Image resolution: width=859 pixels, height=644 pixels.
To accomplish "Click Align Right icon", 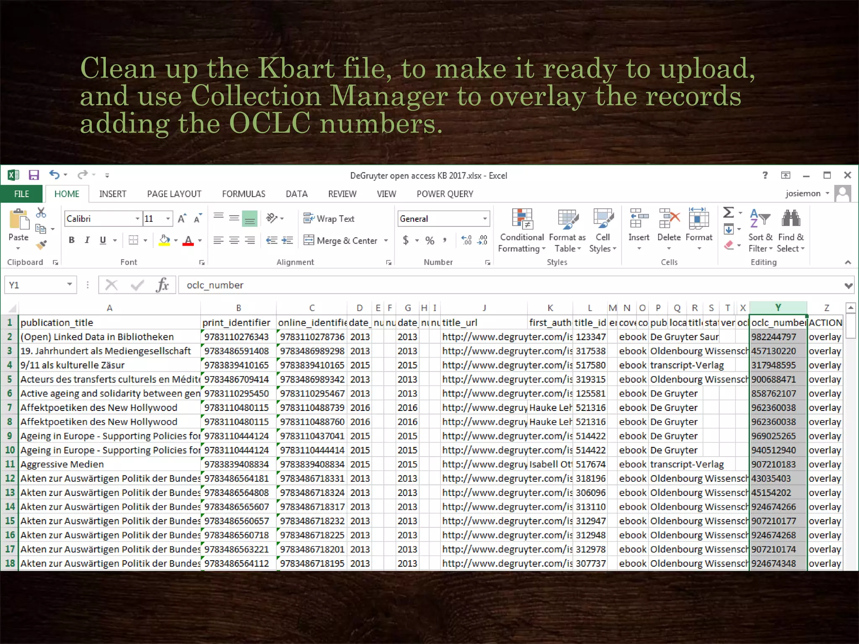I will tap(250, 240).
